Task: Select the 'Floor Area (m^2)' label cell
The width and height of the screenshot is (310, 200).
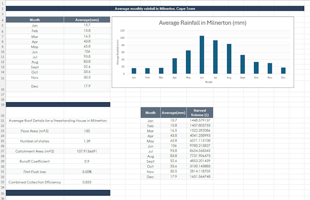Action: (x=35, y=131)
